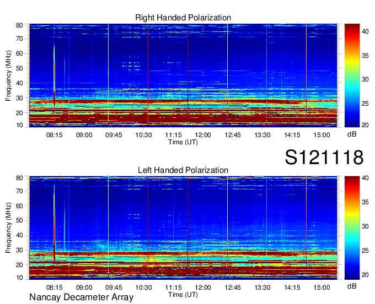Click the "80" frequency tick of Right Handed plot
This screenshot has height=304, width=375.
tap(20, 25)
